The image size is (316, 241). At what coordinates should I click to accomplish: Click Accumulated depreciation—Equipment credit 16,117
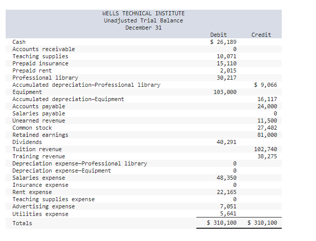267,99
